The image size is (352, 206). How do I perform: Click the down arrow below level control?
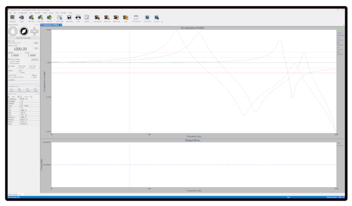pos(34,34)
